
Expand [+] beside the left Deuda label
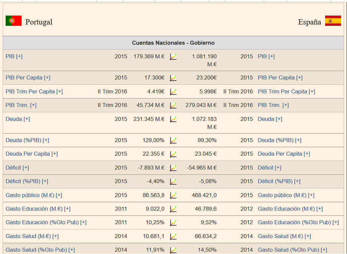pos(27,119)
